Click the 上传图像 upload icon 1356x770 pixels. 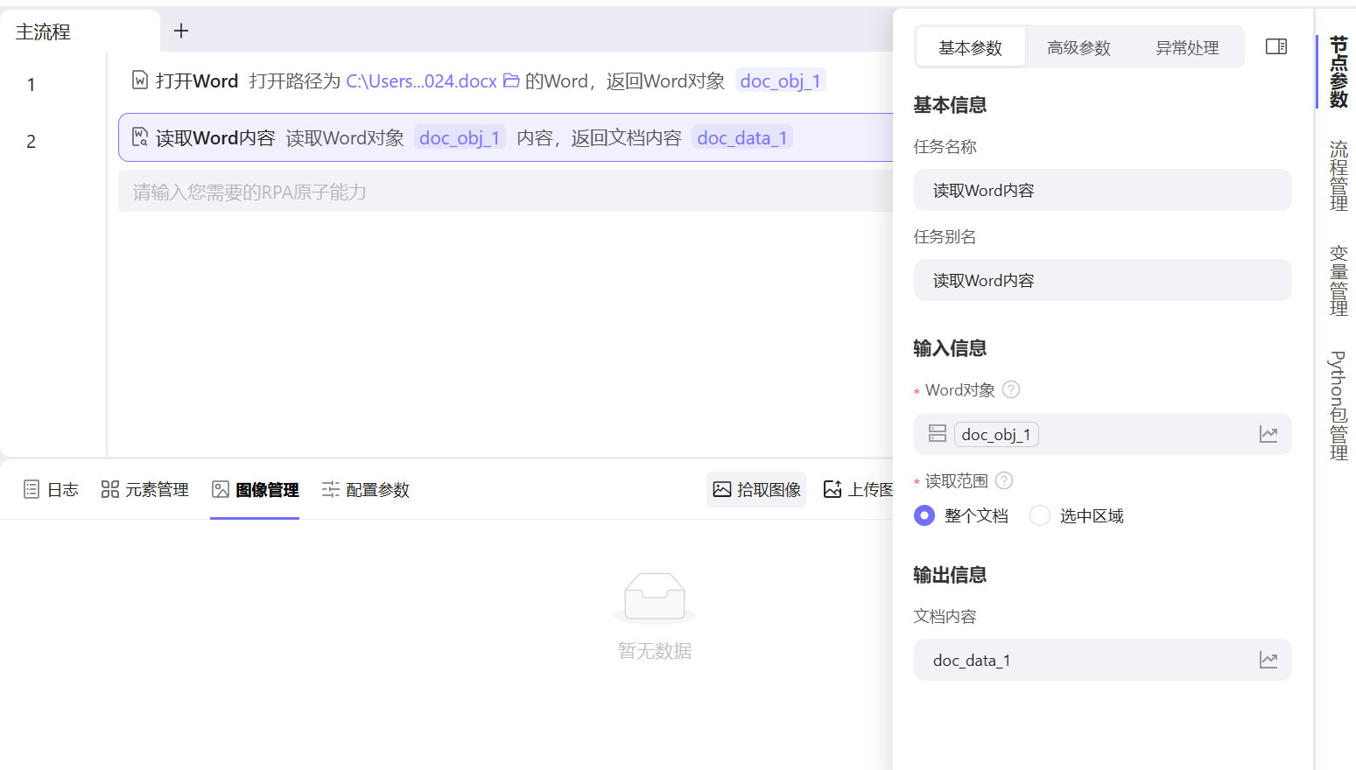pyautogui.click(x=833, y=489)
